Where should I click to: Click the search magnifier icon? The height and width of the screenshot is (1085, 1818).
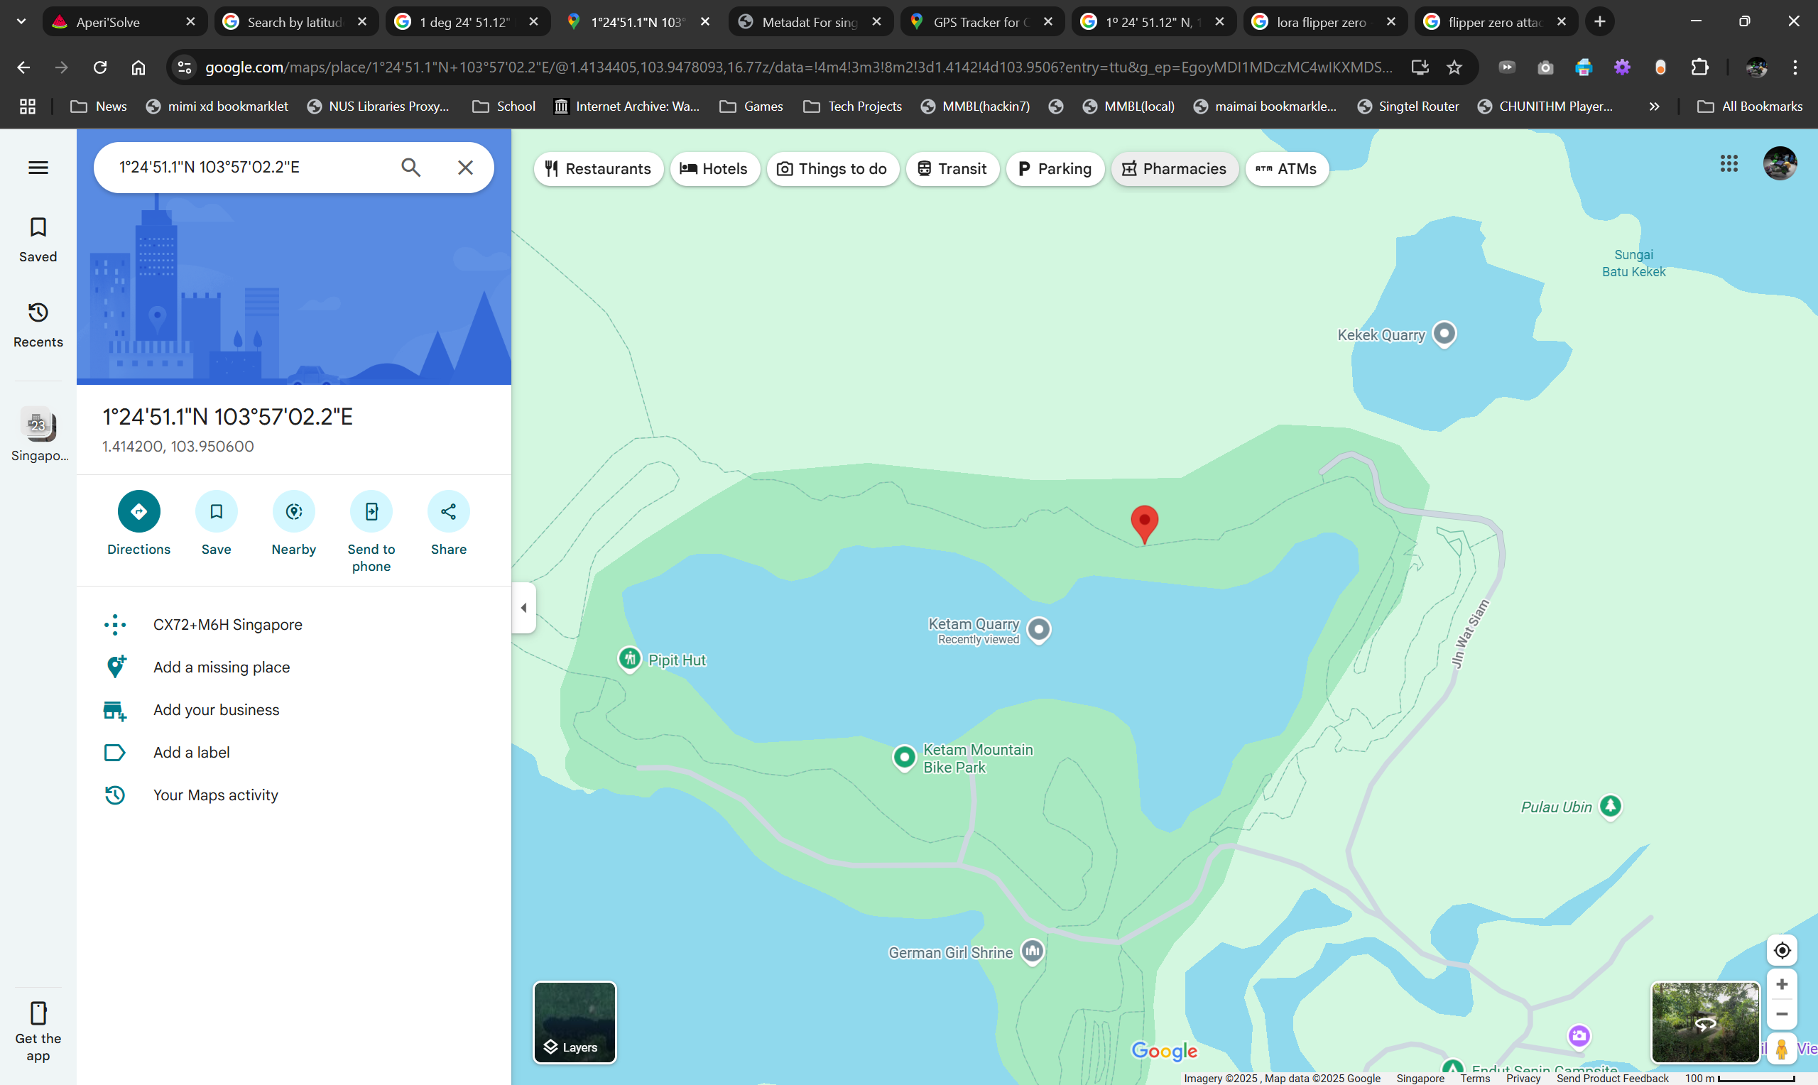tap(410, 168)
